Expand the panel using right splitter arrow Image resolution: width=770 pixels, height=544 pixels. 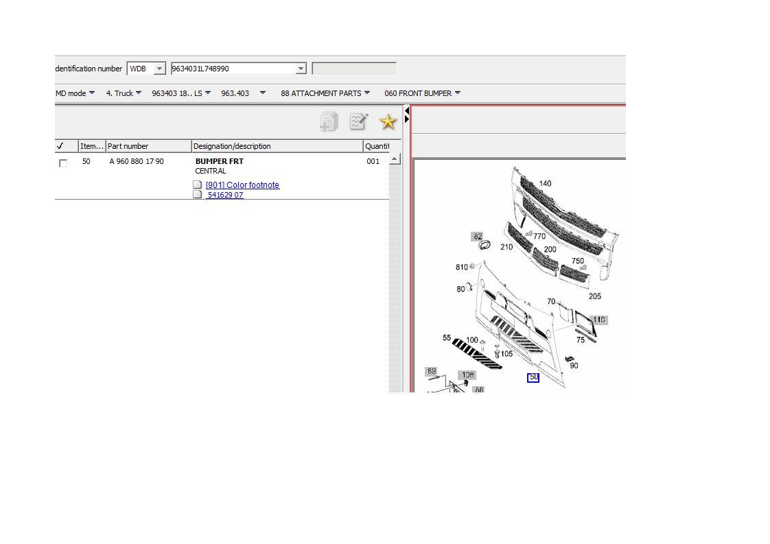coord(407,119)
